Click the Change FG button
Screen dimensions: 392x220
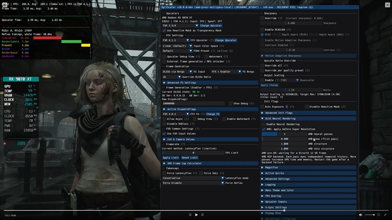pyautogui.click(x=213, y=114)
